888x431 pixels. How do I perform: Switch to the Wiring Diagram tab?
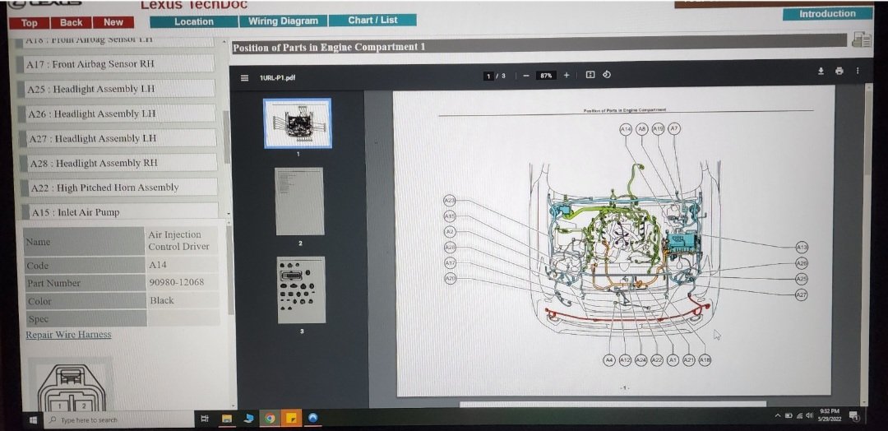tap(283, 21)
